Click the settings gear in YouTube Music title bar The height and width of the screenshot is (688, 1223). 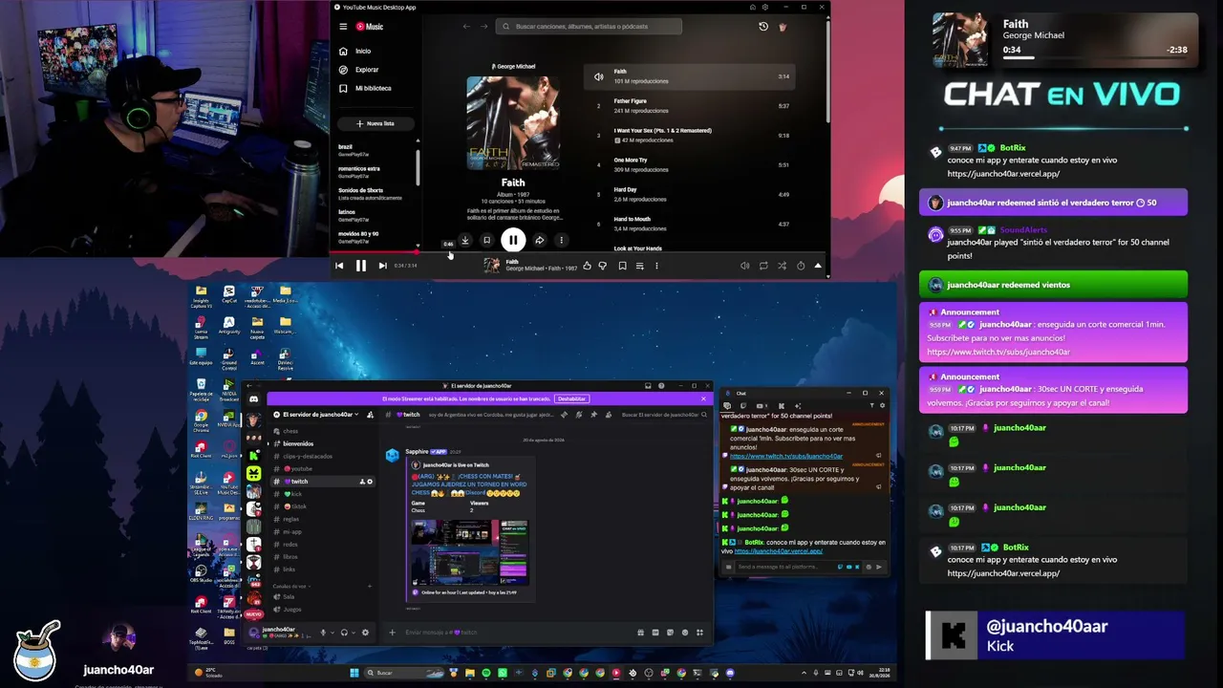765,8
